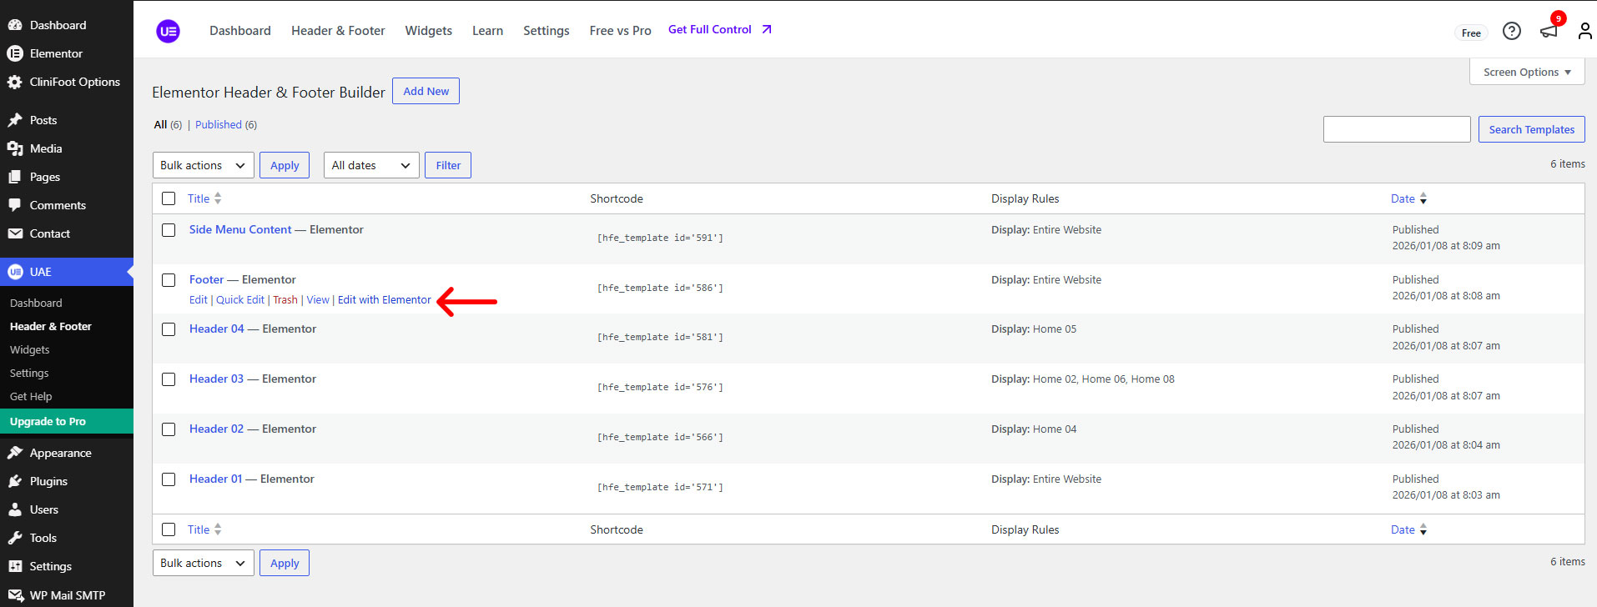Toggle the select-all checkbox in table footer
This screenshot has height=607, width=1597.
point(169,529)
